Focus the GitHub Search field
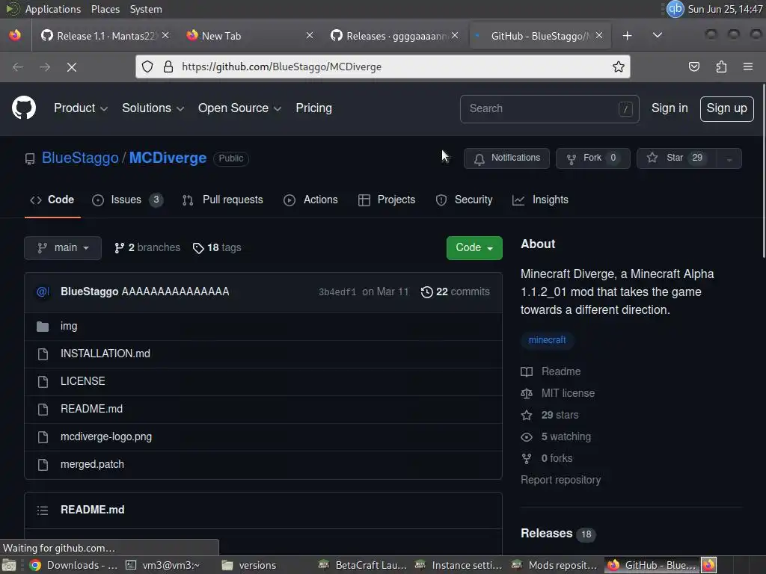Viewport: 766px width, 574px height. [x=549, y=109]
